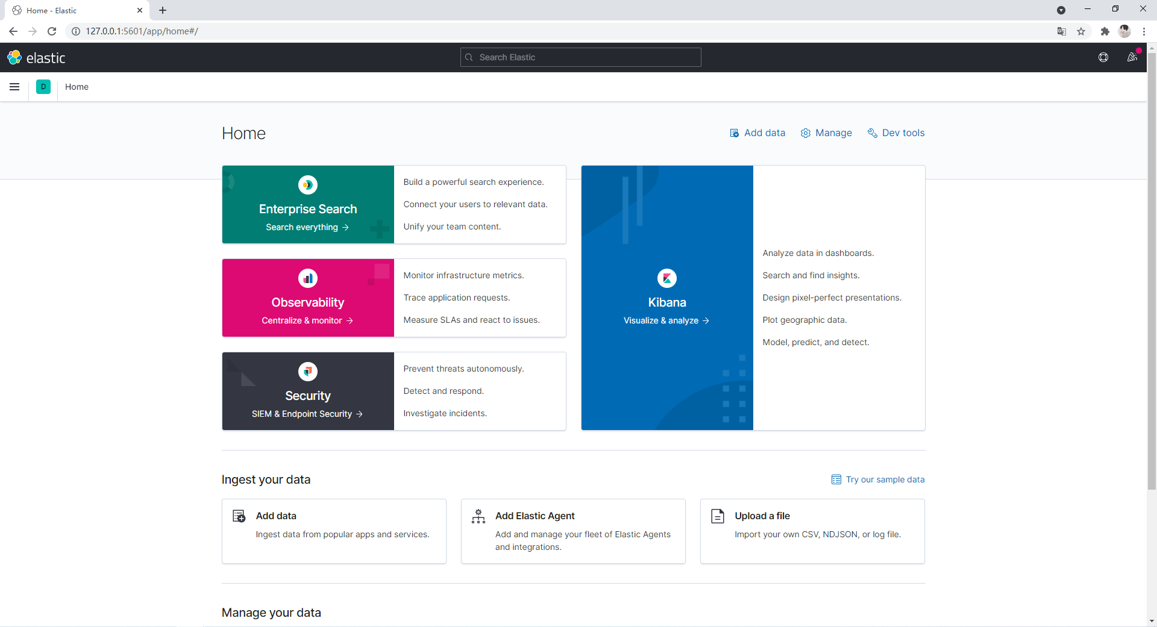
Task: Click the Elastic logo in header
Action: (36, 58)
